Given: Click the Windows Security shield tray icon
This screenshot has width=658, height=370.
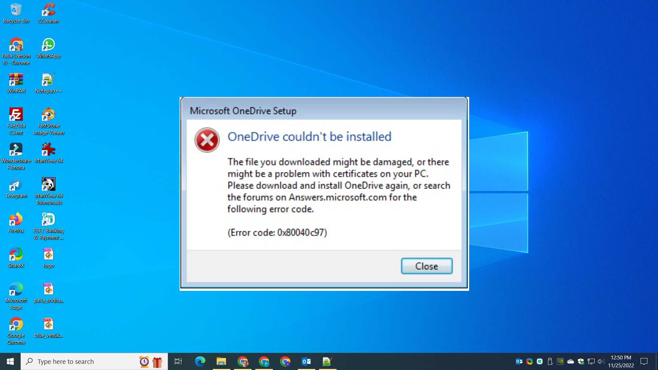Looking at the screenshot, I should pyautogui.click(x=581, y=361).
